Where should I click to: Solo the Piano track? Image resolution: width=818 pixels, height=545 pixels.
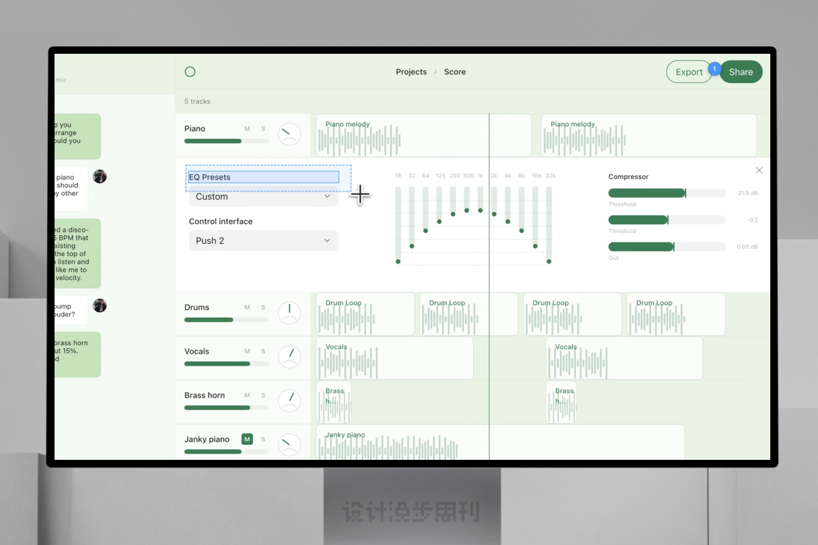pos(263,128)
